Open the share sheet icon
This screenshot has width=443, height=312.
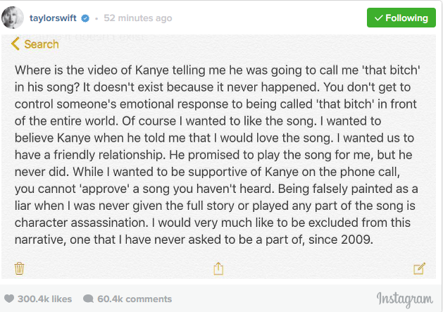[x=218, y=268]
